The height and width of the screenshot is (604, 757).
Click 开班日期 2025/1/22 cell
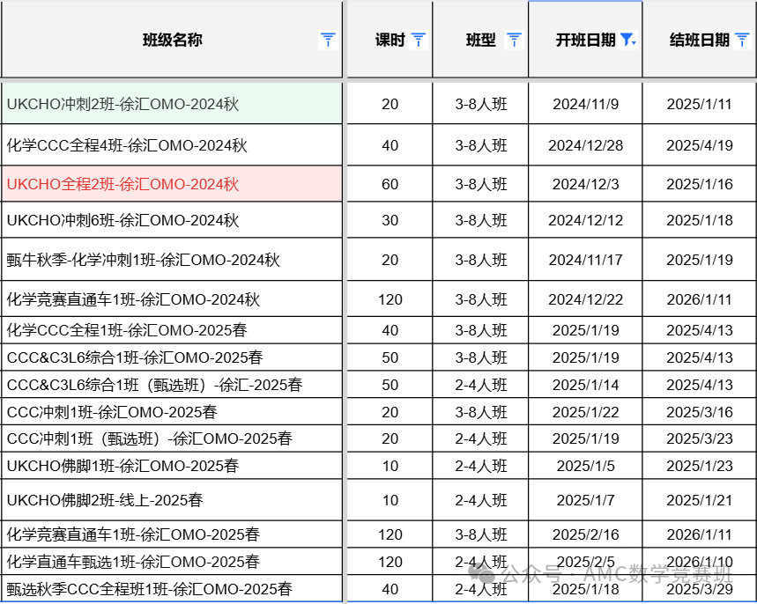[x=586, y=412]
